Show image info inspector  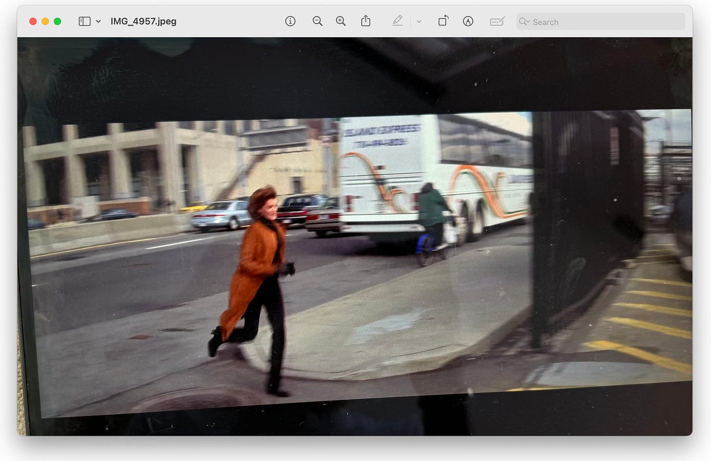pos(290,22)
